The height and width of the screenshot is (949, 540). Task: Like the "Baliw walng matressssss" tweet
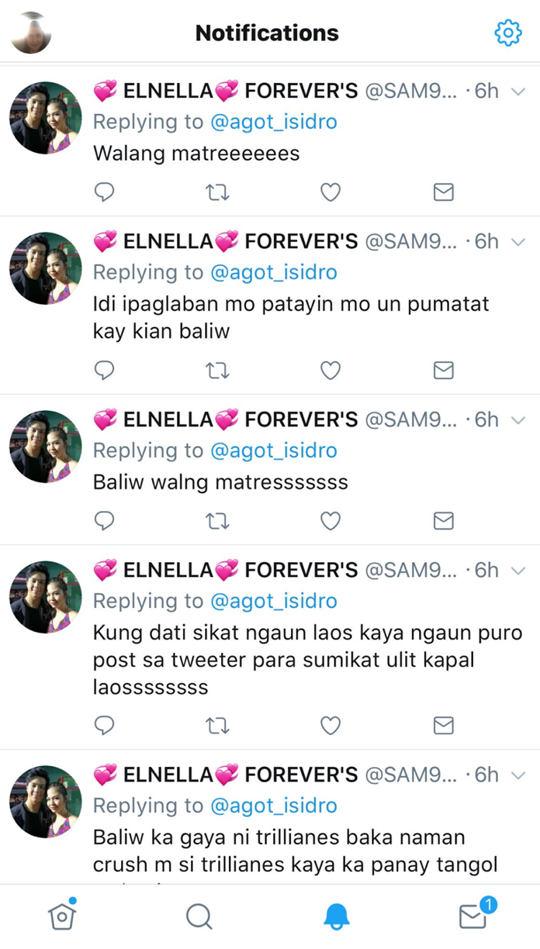click(330, 520)
